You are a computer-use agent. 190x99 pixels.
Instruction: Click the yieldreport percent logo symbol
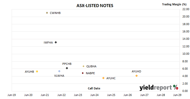click(x=176, y=87)
